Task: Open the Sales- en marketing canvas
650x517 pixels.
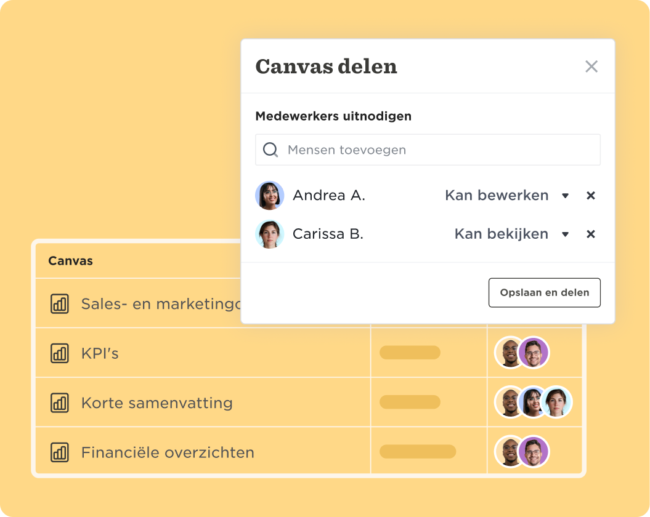Action: (x=161, y=303)
